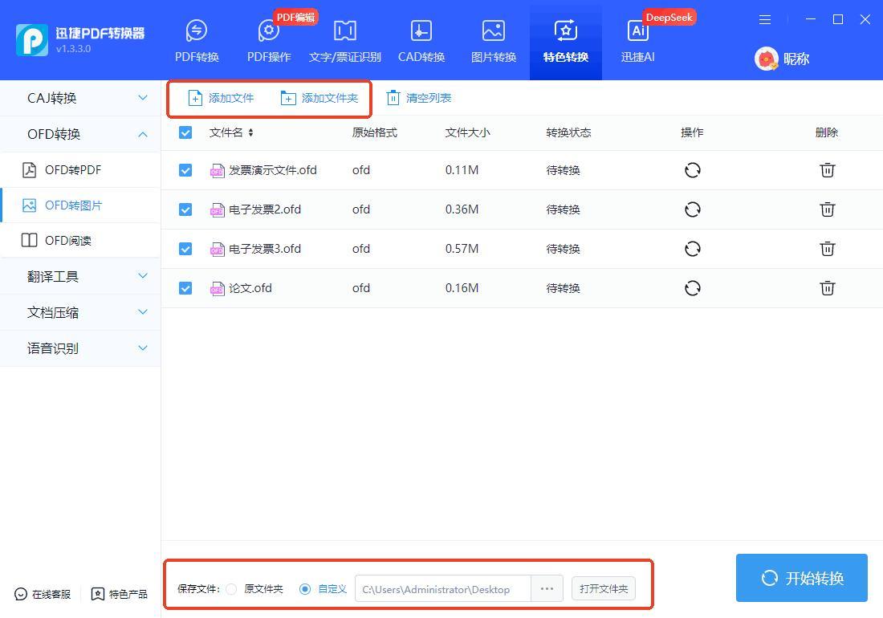Click the 清空列表 trash icon
Viewport: 883px width, 618px height.
tap(393, 98)
